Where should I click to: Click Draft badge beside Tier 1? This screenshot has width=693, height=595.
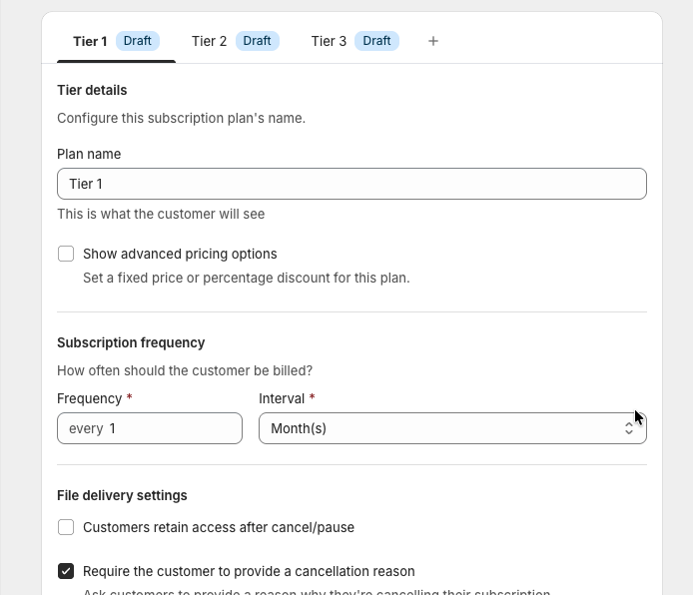pos(138,41)
